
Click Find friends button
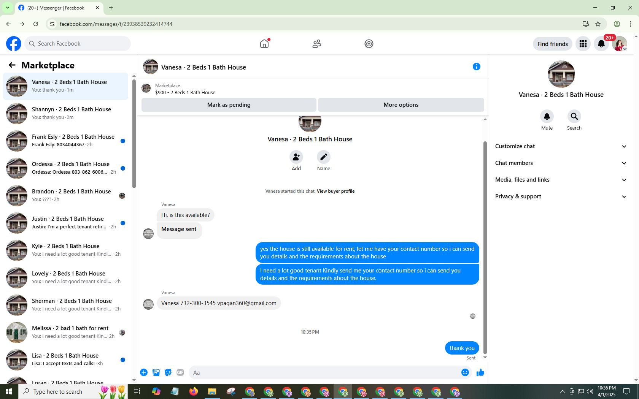click(x=552, y=44)
